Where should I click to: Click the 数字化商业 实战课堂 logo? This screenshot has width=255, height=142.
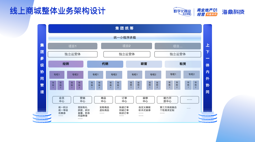(x=182, y=12)
